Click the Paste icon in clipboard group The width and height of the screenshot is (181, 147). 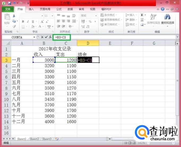click(7, 17)
